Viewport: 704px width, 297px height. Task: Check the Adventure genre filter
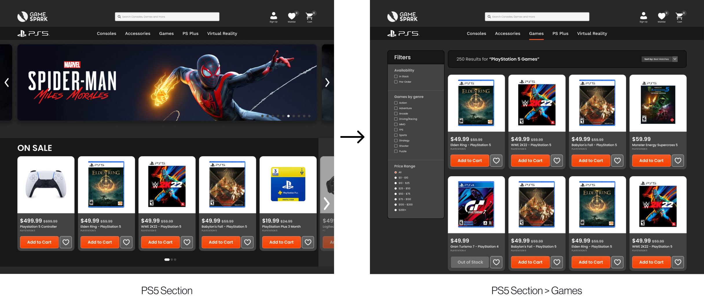(396, 108)
